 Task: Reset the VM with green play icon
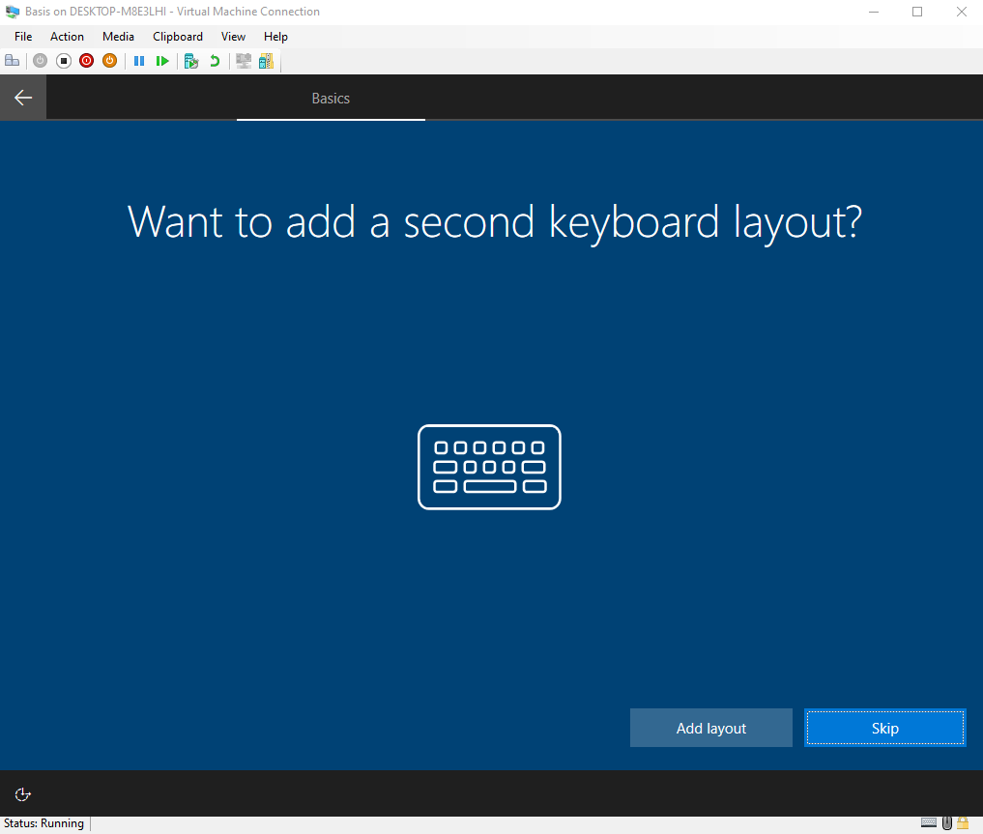point(162,61)
